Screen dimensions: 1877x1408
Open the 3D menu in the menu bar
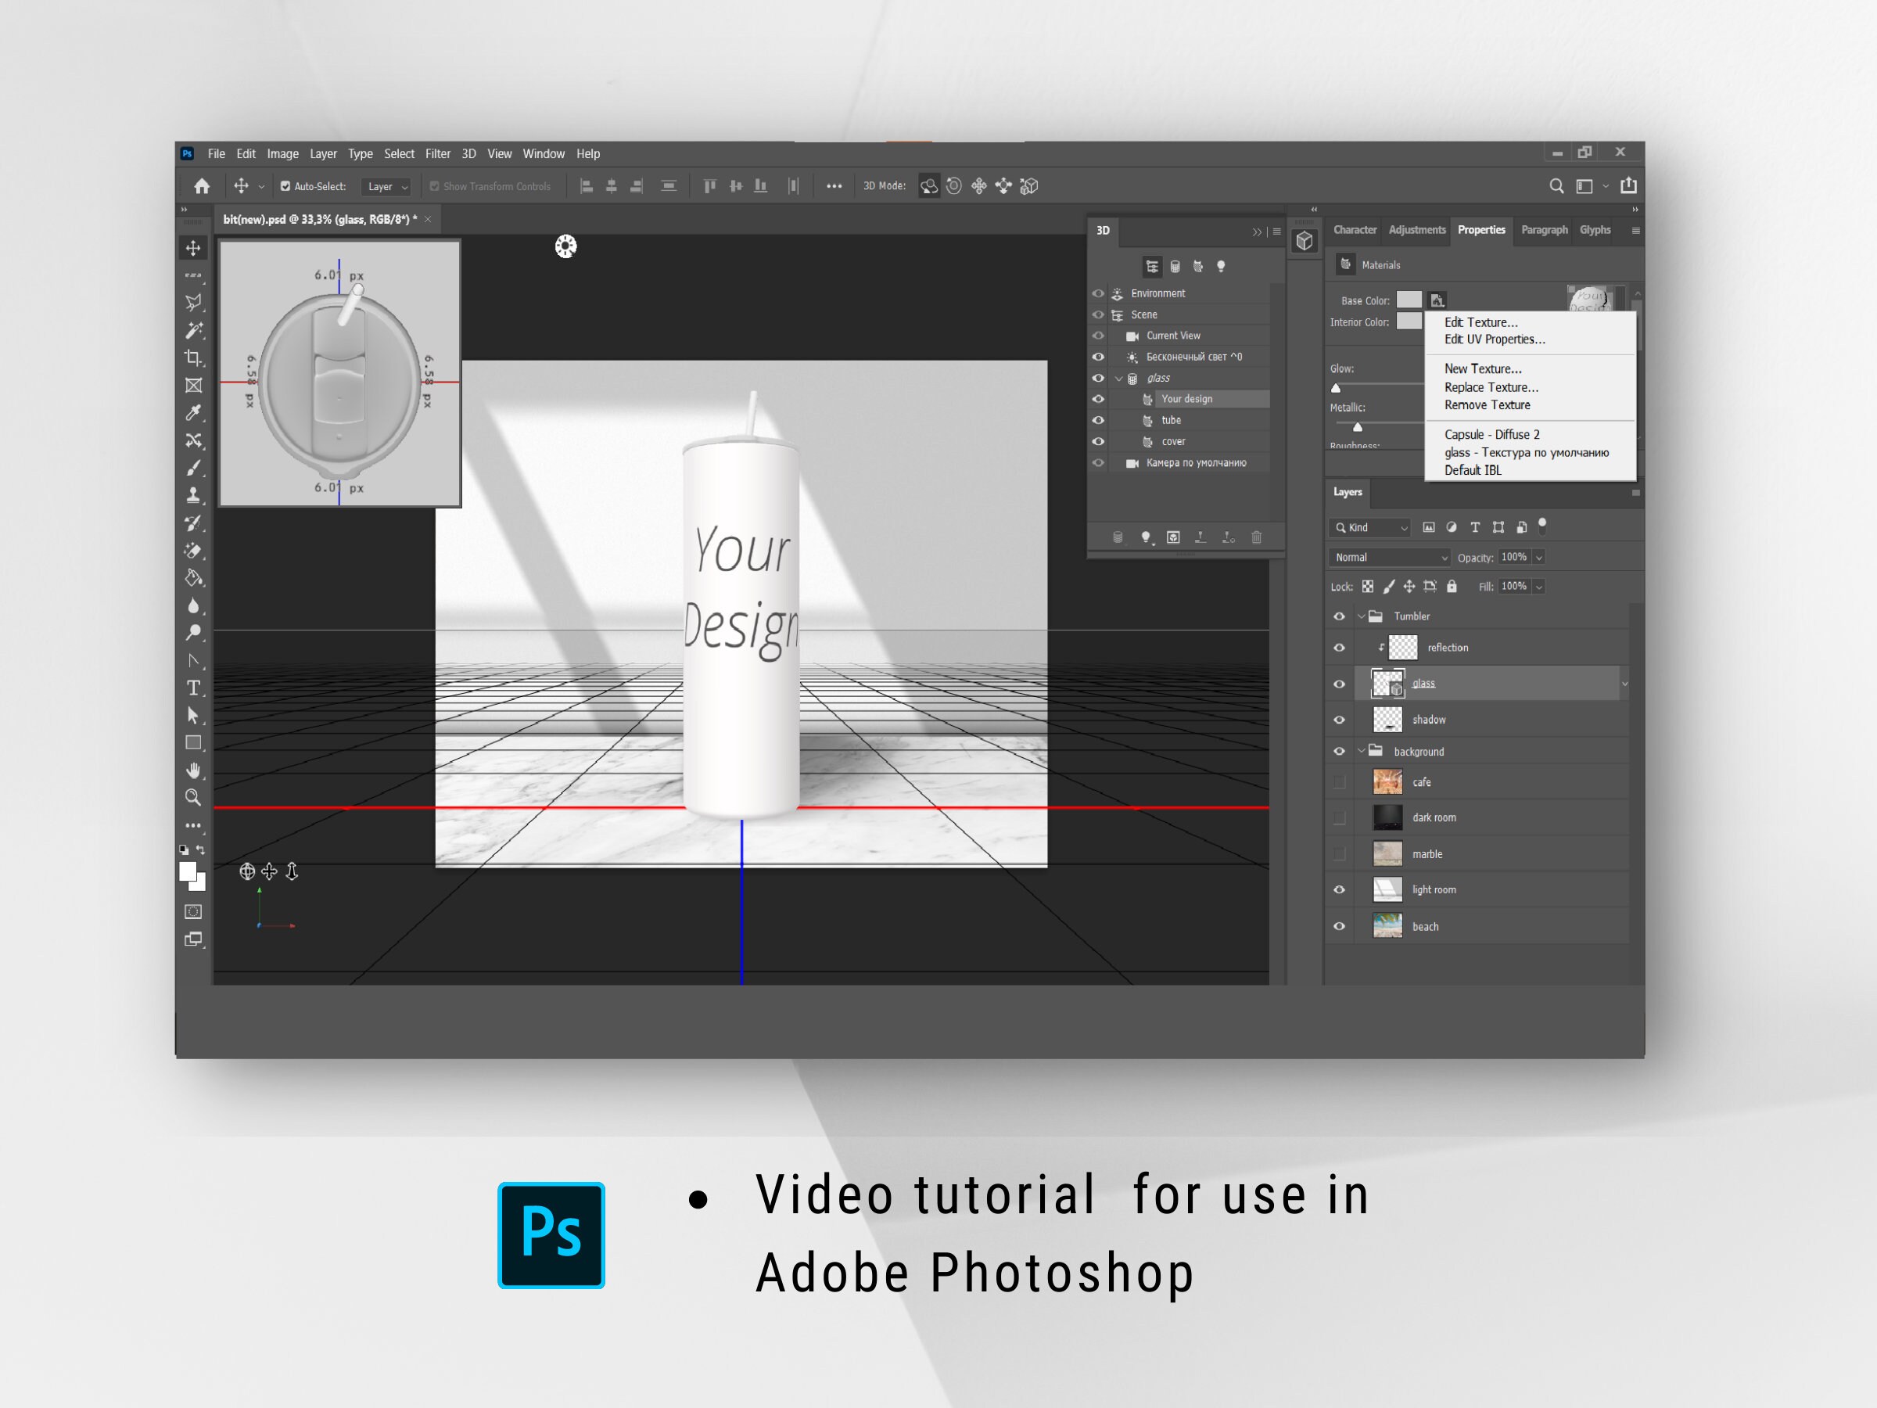point(468,153)
